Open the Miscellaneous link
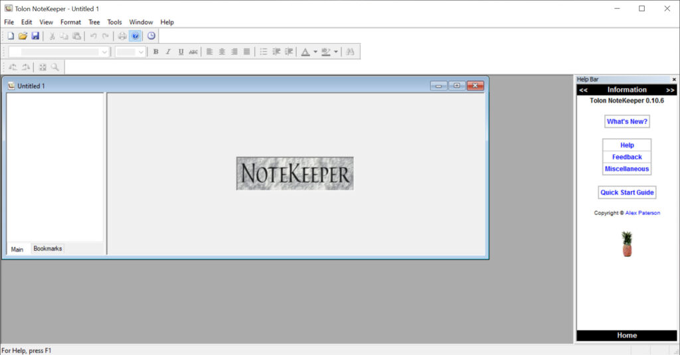The height and width of the screenshot is (355, 680). (x=627, y=169)
